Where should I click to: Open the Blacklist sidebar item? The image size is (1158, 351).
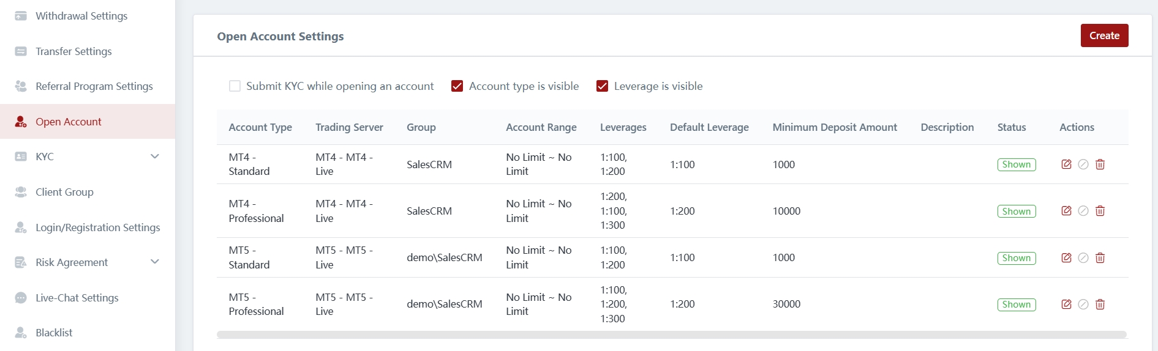[x=54, y=333]
